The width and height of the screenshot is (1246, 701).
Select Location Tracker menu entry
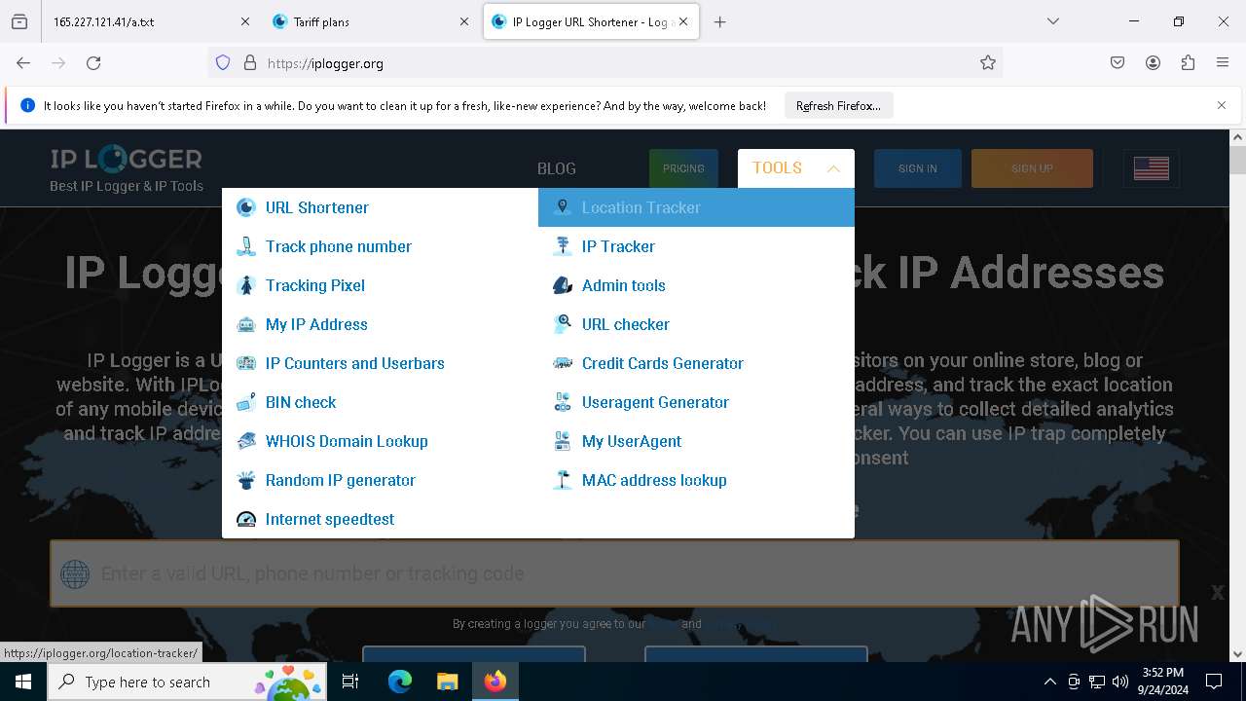point(696,207)
